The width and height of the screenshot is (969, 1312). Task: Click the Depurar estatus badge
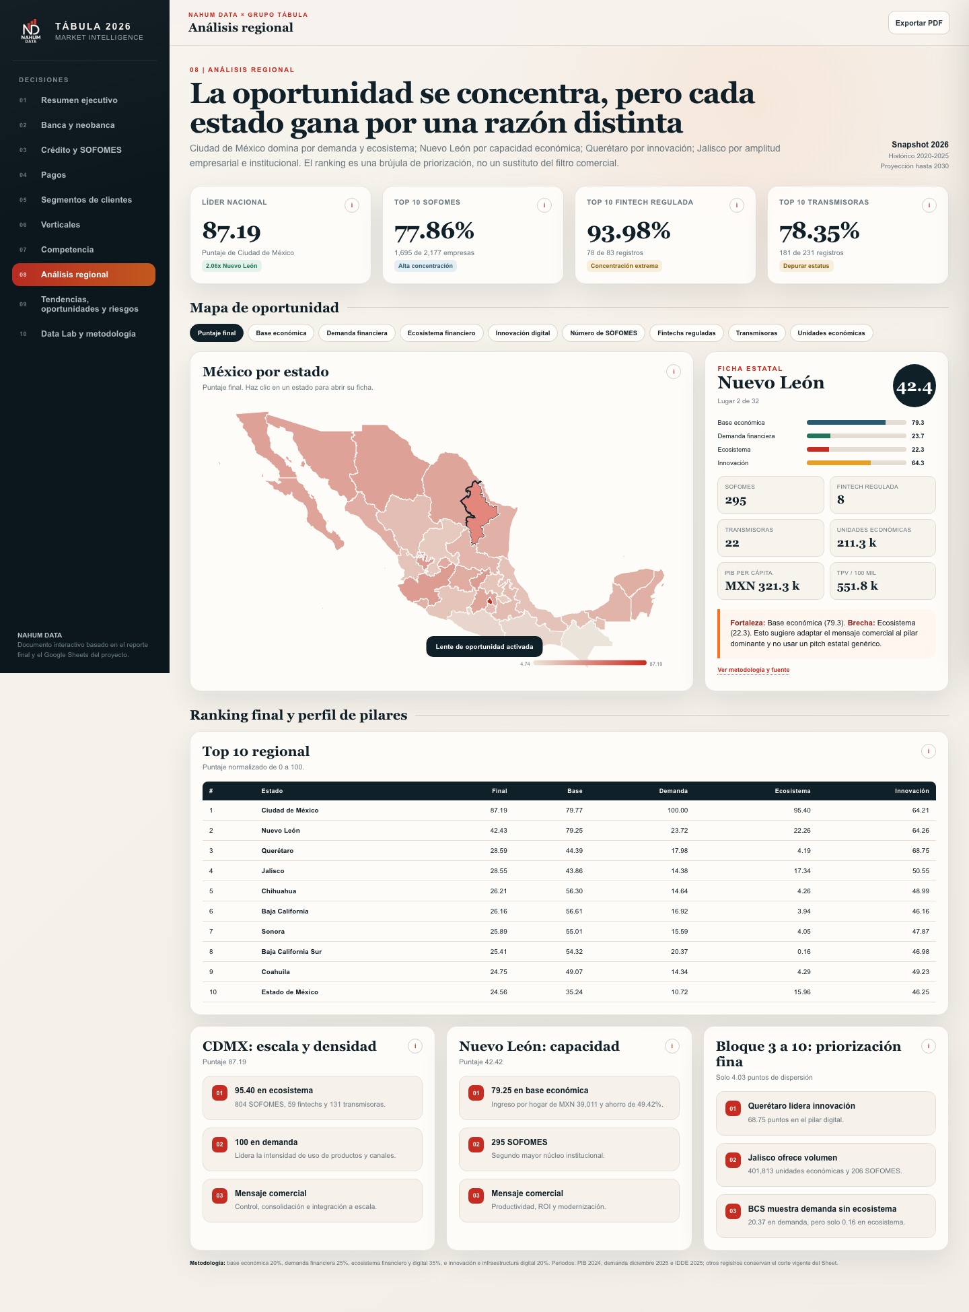pos(806,266)
